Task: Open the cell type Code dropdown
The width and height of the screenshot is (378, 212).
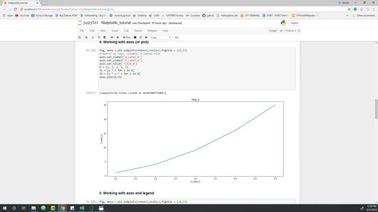Action: pos(161,38)
